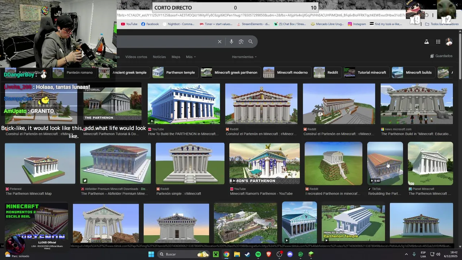Open Instagram bookmark
Image resolution: width=462 pixels, height=260 pixels.
[x=357, y=24]
